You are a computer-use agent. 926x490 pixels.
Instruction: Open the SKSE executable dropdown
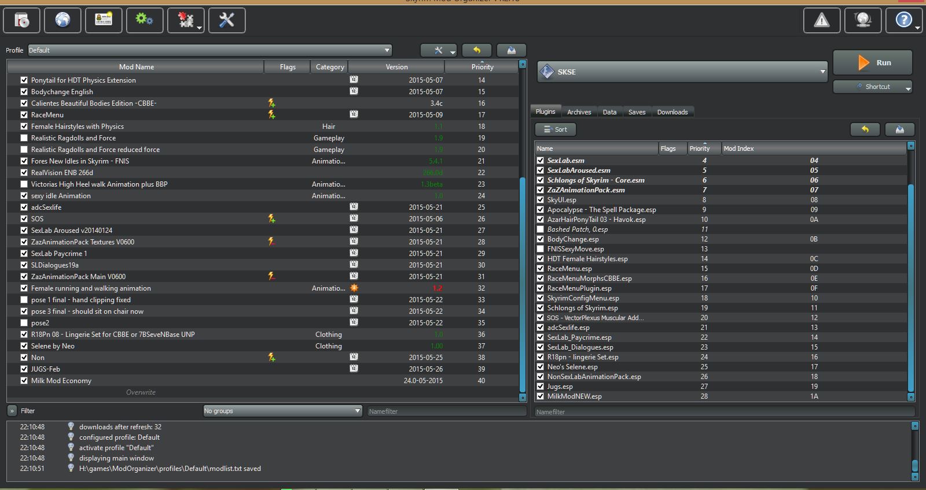682,72
